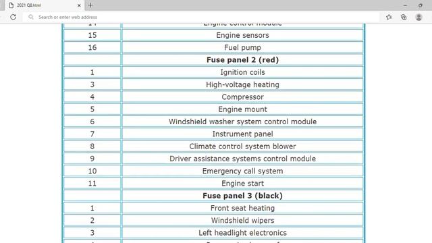Viewport: 432px width, 243px height.
Task: Click fuse number 1 beside Front seat heating
Action: [x=92, y=208]
